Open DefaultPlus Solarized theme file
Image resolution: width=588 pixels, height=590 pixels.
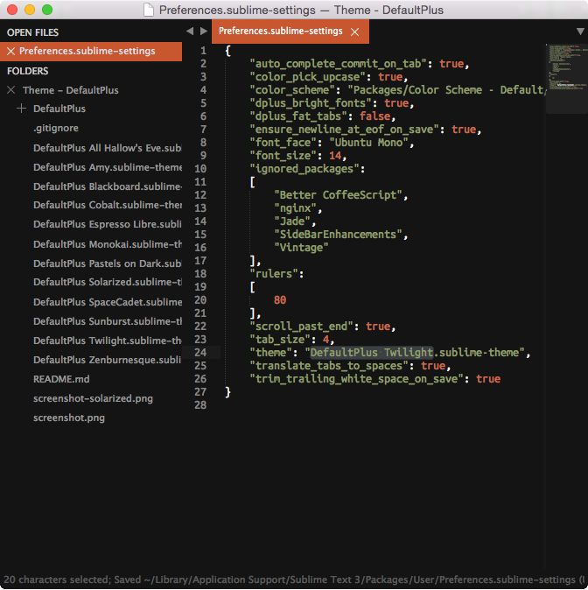click(108, 282)
